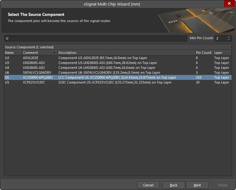Image resolution: width=236 pixels, height=190 pixels.
Task: Focus the Min Pin Count number box
Action: 221,38
